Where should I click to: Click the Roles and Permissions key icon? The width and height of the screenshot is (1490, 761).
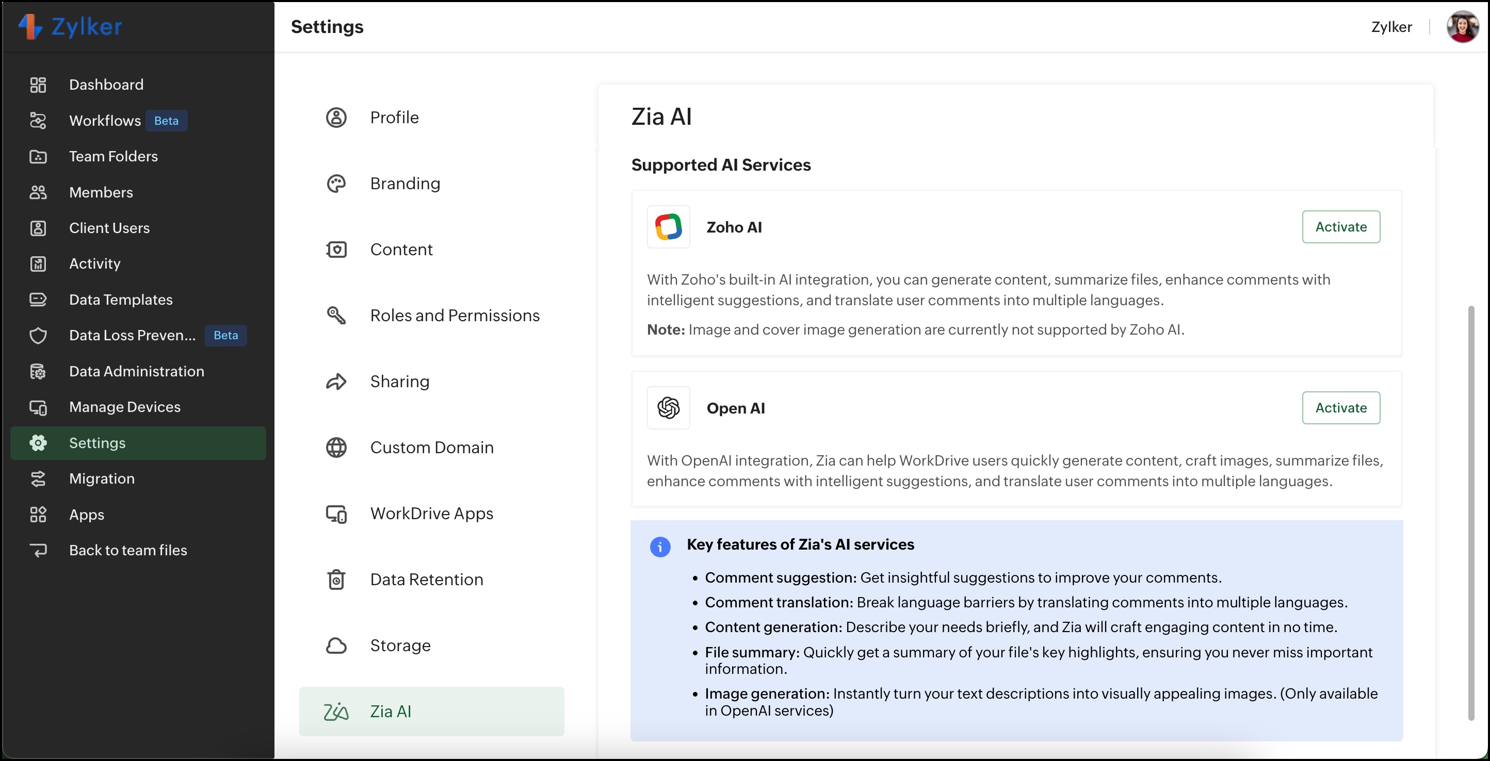[336, 316]
